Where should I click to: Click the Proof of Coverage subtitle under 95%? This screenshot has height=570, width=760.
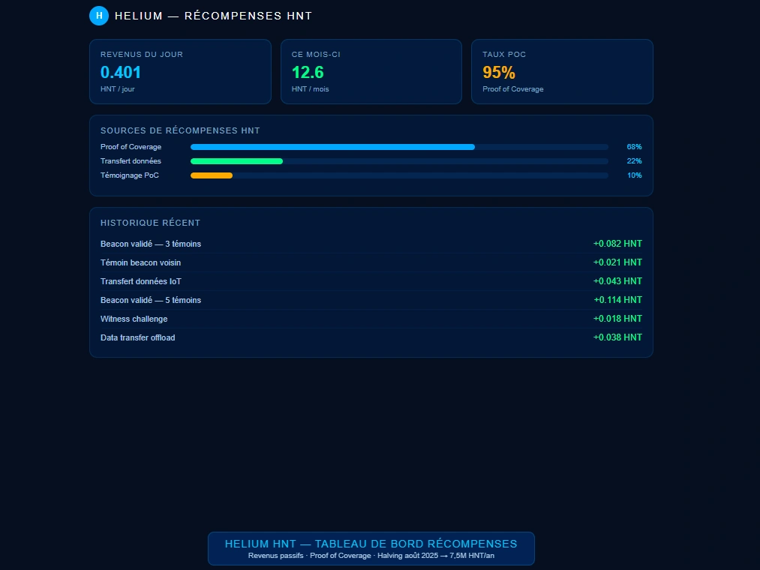pos(513,89)
